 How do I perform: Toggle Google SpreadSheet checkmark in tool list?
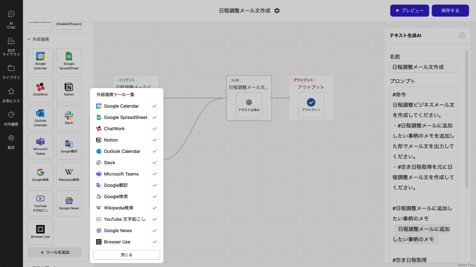(154, 117)
